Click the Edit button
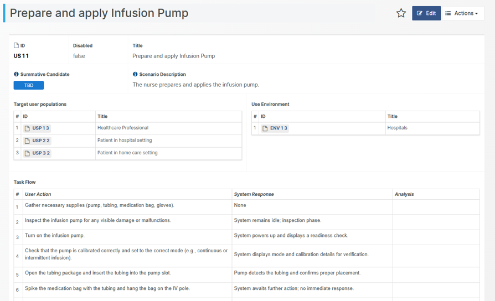495x301 pixels. [426, 13]
